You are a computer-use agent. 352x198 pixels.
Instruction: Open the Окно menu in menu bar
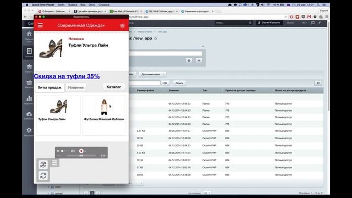pyautogui.click(x=92, y=5)
